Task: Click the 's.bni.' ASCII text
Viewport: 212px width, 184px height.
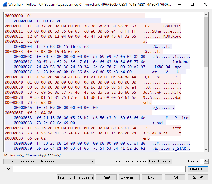Action: pos(159,123)
